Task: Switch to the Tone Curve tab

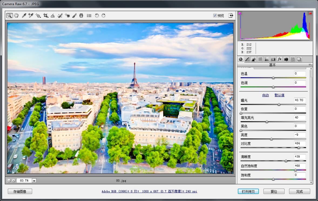Action: (x=247, y=59)
